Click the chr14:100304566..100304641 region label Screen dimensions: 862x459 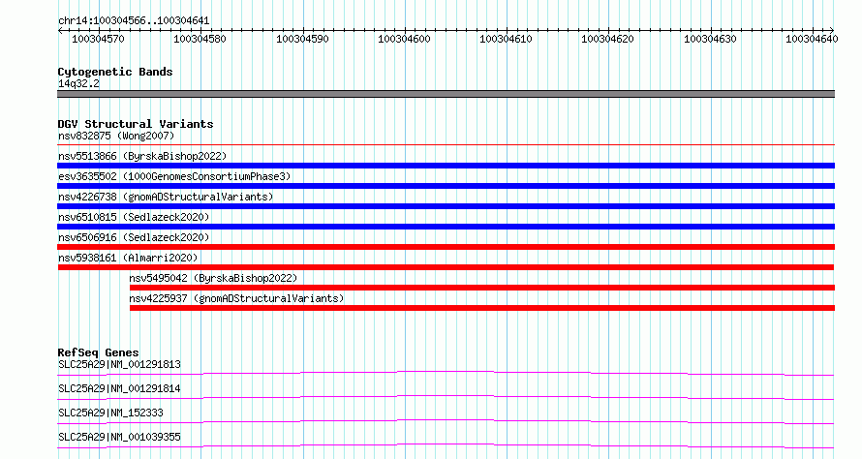[x=134, y=21]
